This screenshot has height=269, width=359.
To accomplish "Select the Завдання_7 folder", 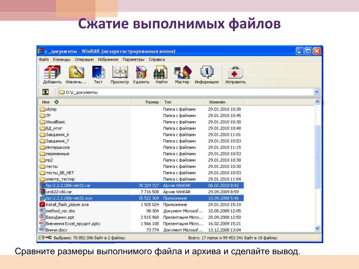I will (x=54, y=141).
